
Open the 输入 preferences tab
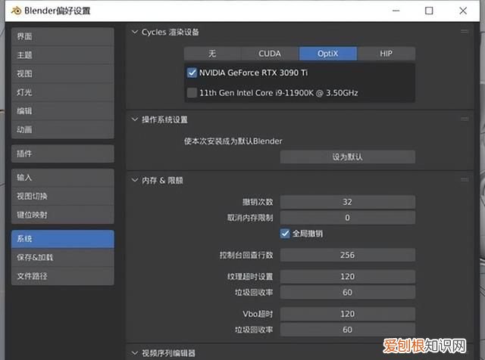pyautogui.click(x=63, y=178)
